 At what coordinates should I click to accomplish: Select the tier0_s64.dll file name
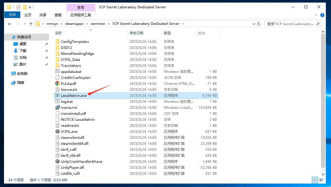(70, 155)
